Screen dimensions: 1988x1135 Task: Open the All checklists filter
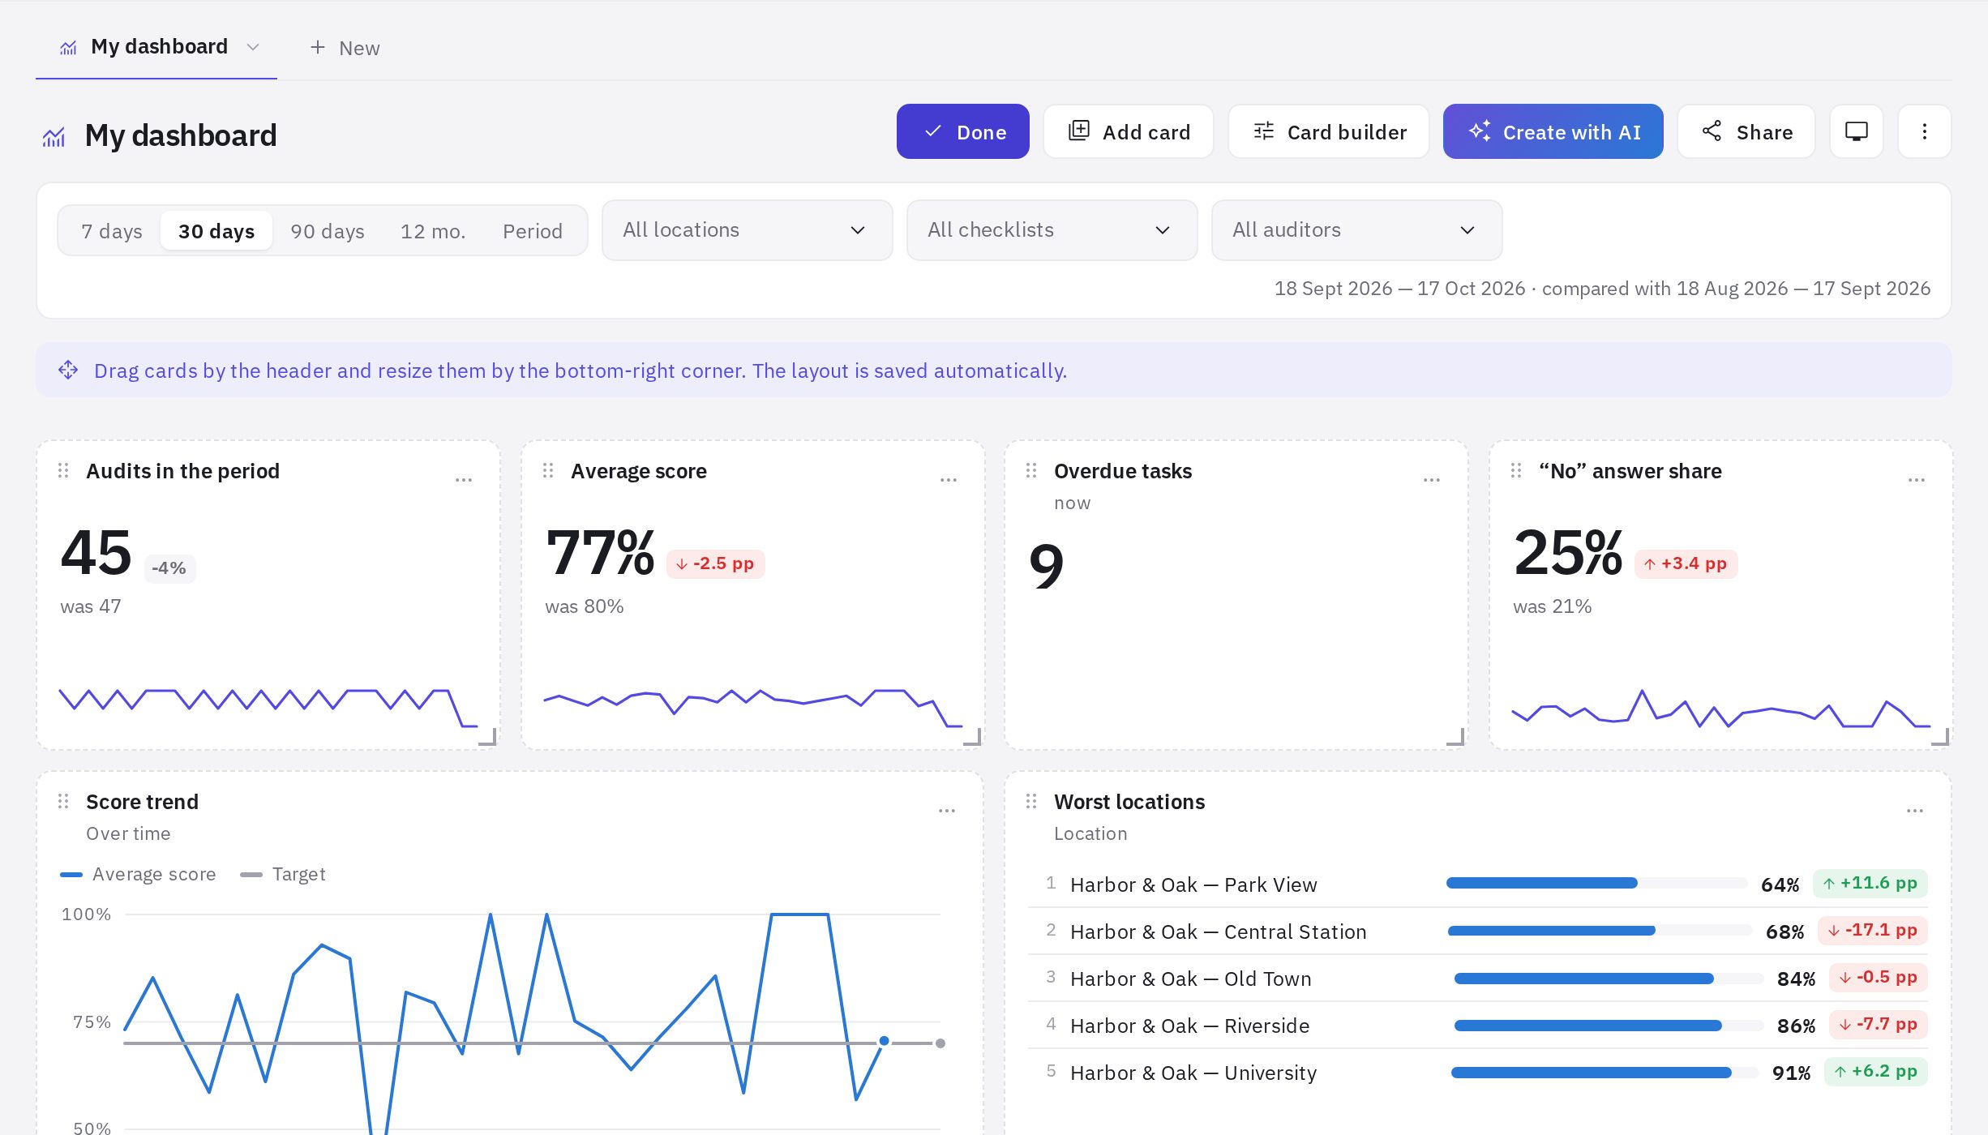(x=1052, y=230)
